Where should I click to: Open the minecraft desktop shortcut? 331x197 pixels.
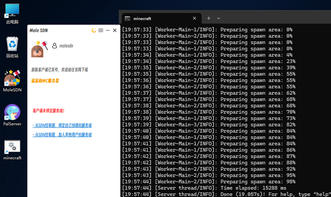[12, 150]
